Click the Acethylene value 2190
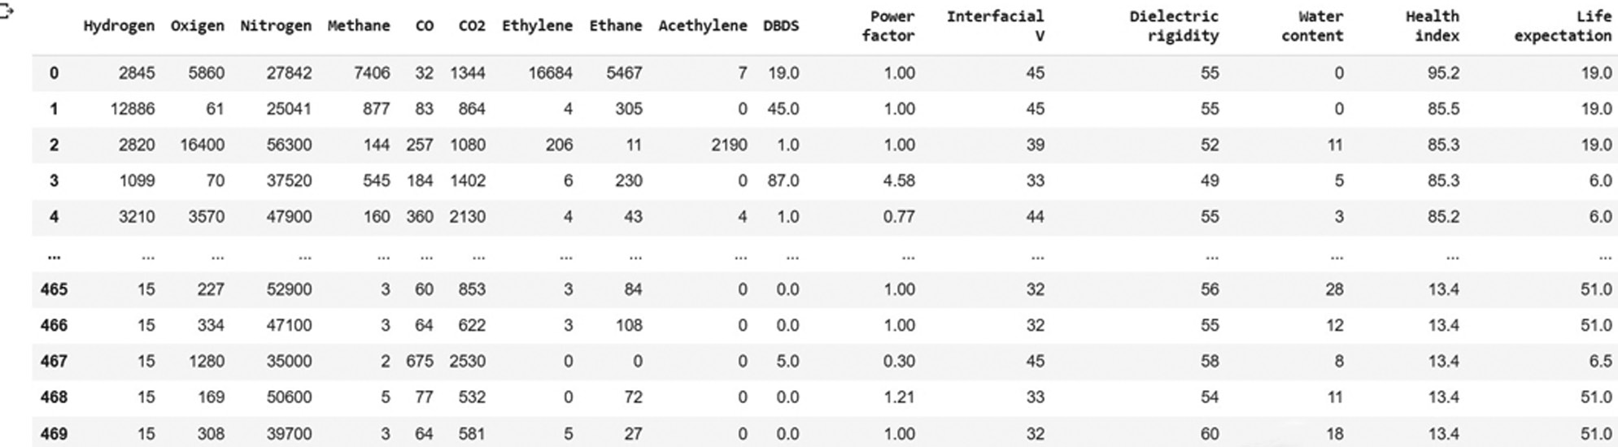The width and height of the screenshot is (1618, 447). click(x=728, y=145)
